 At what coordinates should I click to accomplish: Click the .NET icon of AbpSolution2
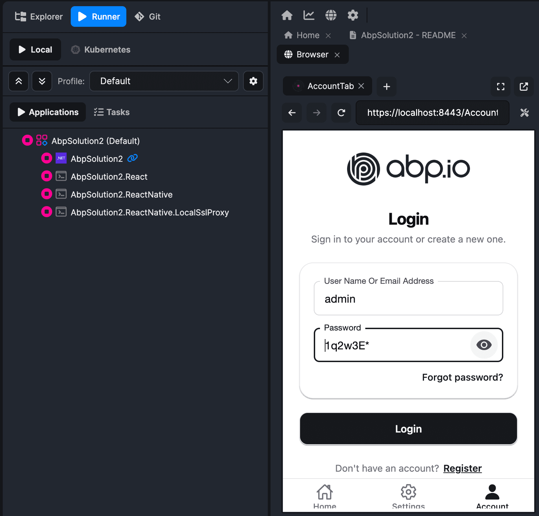coord(61,158)
